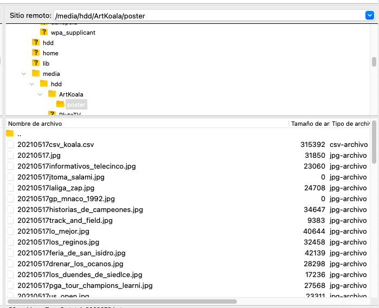The height and width of the screenshot is (308, 379).
Task: Click the lib folder question-mark icon
Action: (x=36, y=63)
